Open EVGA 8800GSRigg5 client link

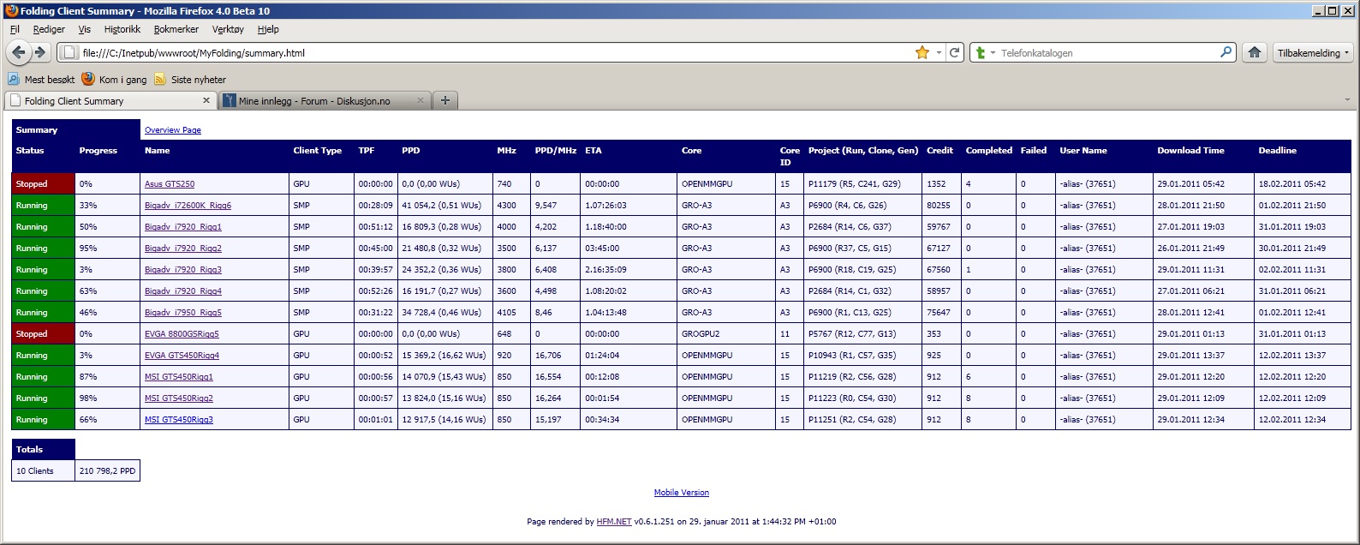[182, 334]
